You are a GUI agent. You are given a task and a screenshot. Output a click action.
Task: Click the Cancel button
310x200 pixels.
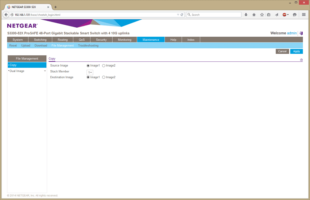point(282,51)
